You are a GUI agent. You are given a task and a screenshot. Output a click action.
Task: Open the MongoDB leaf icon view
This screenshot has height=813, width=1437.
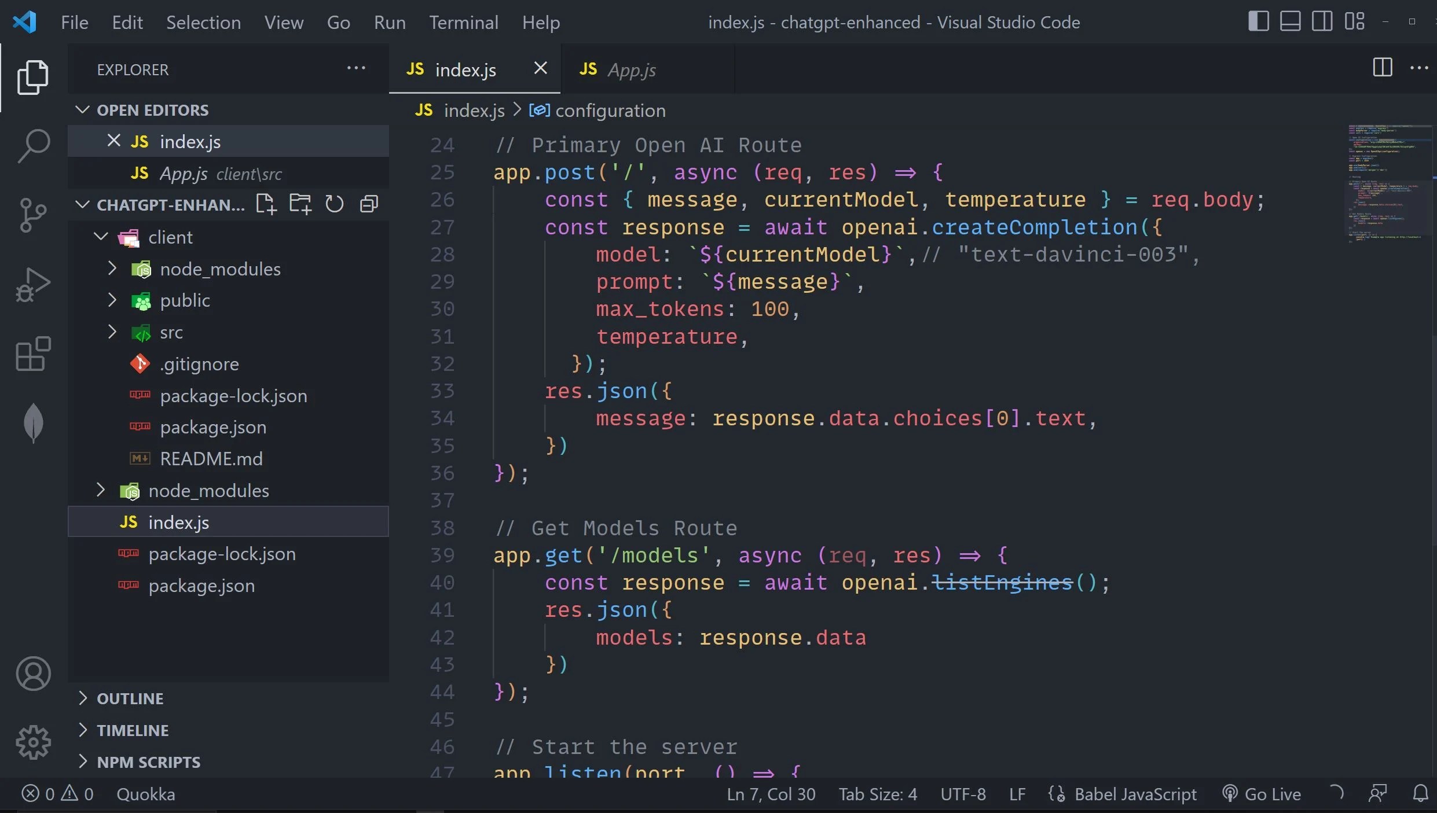tap(33, 423)
